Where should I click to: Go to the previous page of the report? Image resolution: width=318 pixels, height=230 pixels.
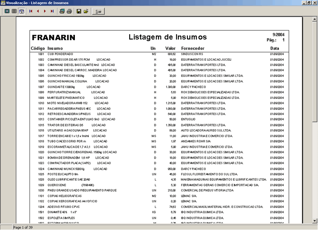pos(38,11)
